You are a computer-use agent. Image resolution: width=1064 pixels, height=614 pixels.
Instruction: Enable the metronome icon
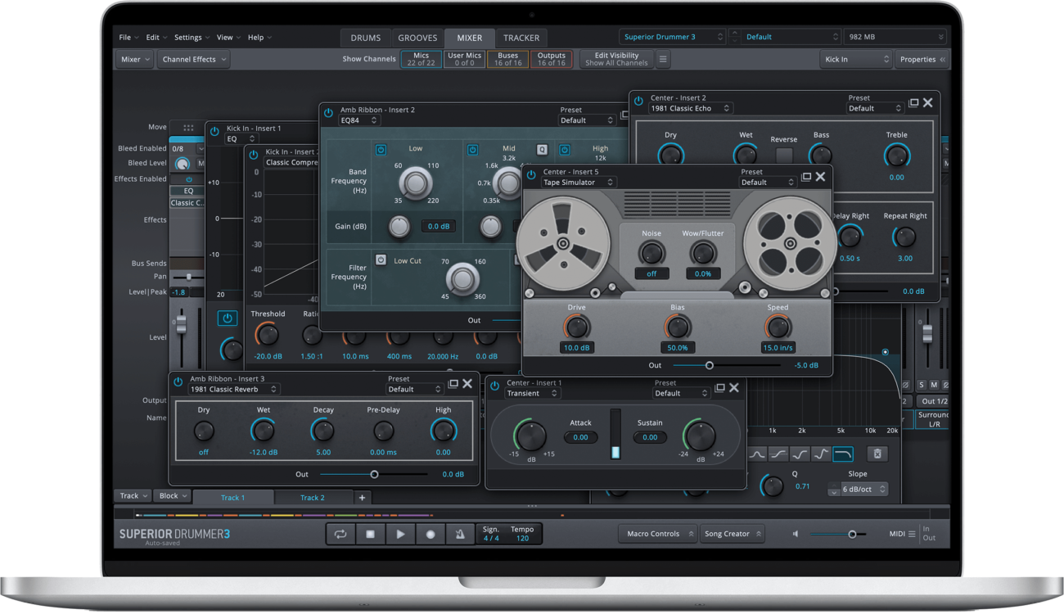pos(460,535)
